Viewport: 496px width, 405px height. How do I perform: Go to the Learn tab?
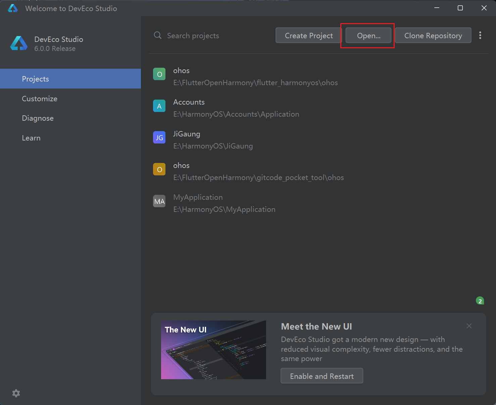click(70, 138)
